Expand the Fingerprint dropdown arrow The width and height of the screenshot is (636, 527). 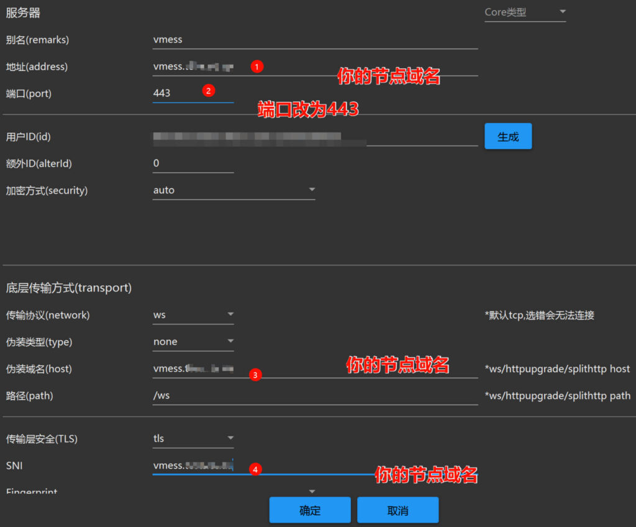312,492
